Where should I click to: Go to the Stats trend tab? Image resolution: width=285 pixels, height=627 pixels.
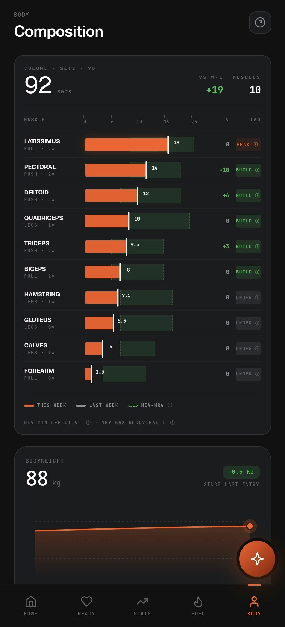click(142, 606)
